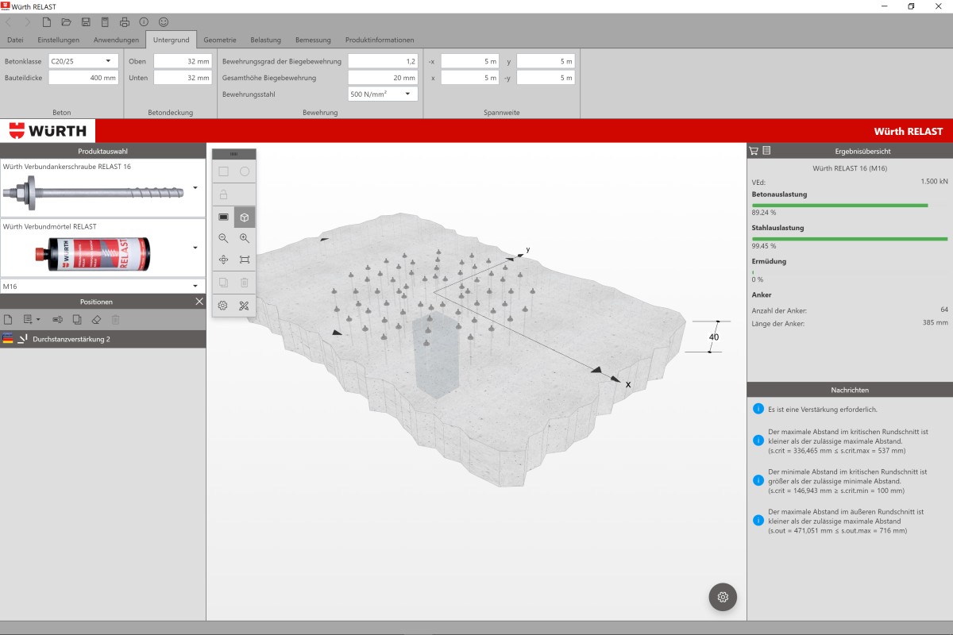Screen dimensions: 953x635
Task: Fit the model to the view
Action: [245, 260]
